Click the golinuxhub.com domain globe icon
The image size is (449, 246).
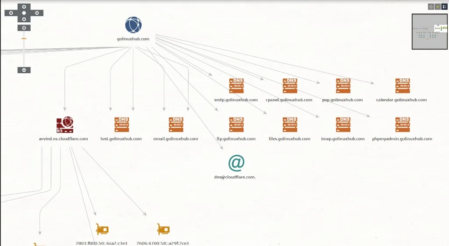[x=133, y=25]
